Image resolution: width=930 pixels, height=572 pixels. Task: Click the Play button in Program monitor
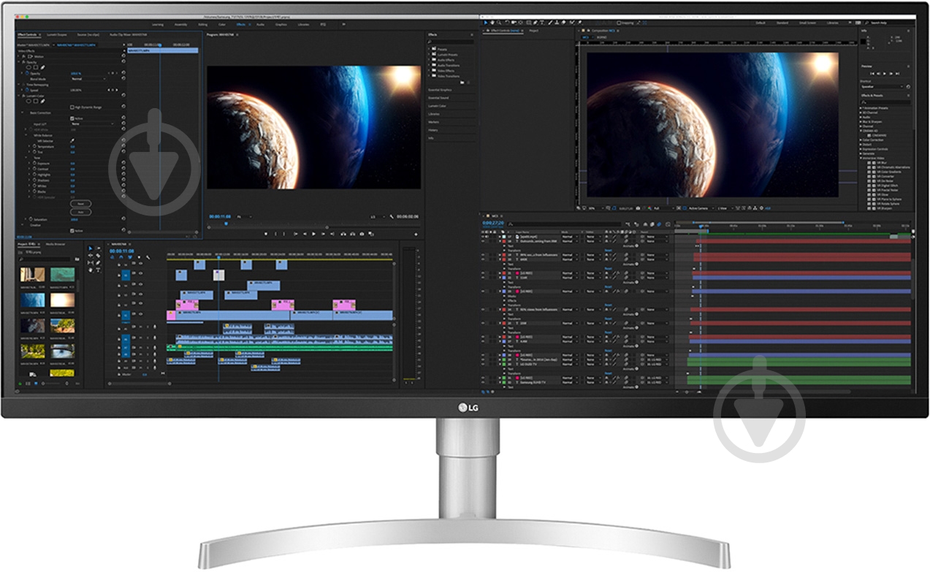(313, 234)
